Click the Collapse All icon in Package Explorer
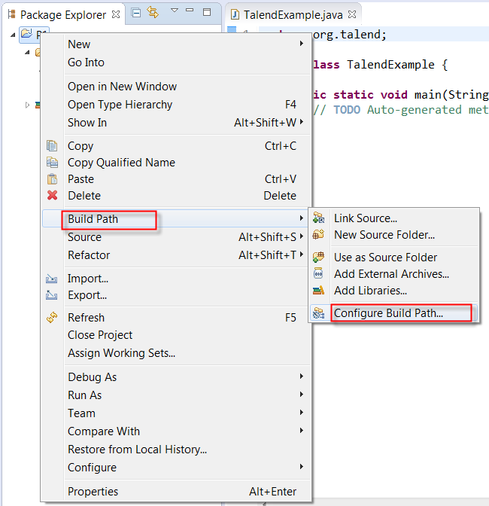The width and height of the screenshot is (489, 506). 136,13
